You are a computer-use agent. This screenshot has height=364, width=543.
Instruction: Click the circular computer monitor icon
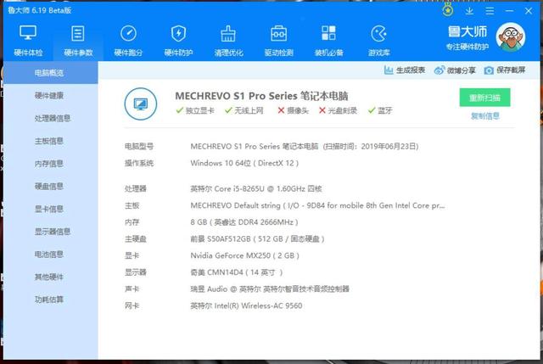141,104
